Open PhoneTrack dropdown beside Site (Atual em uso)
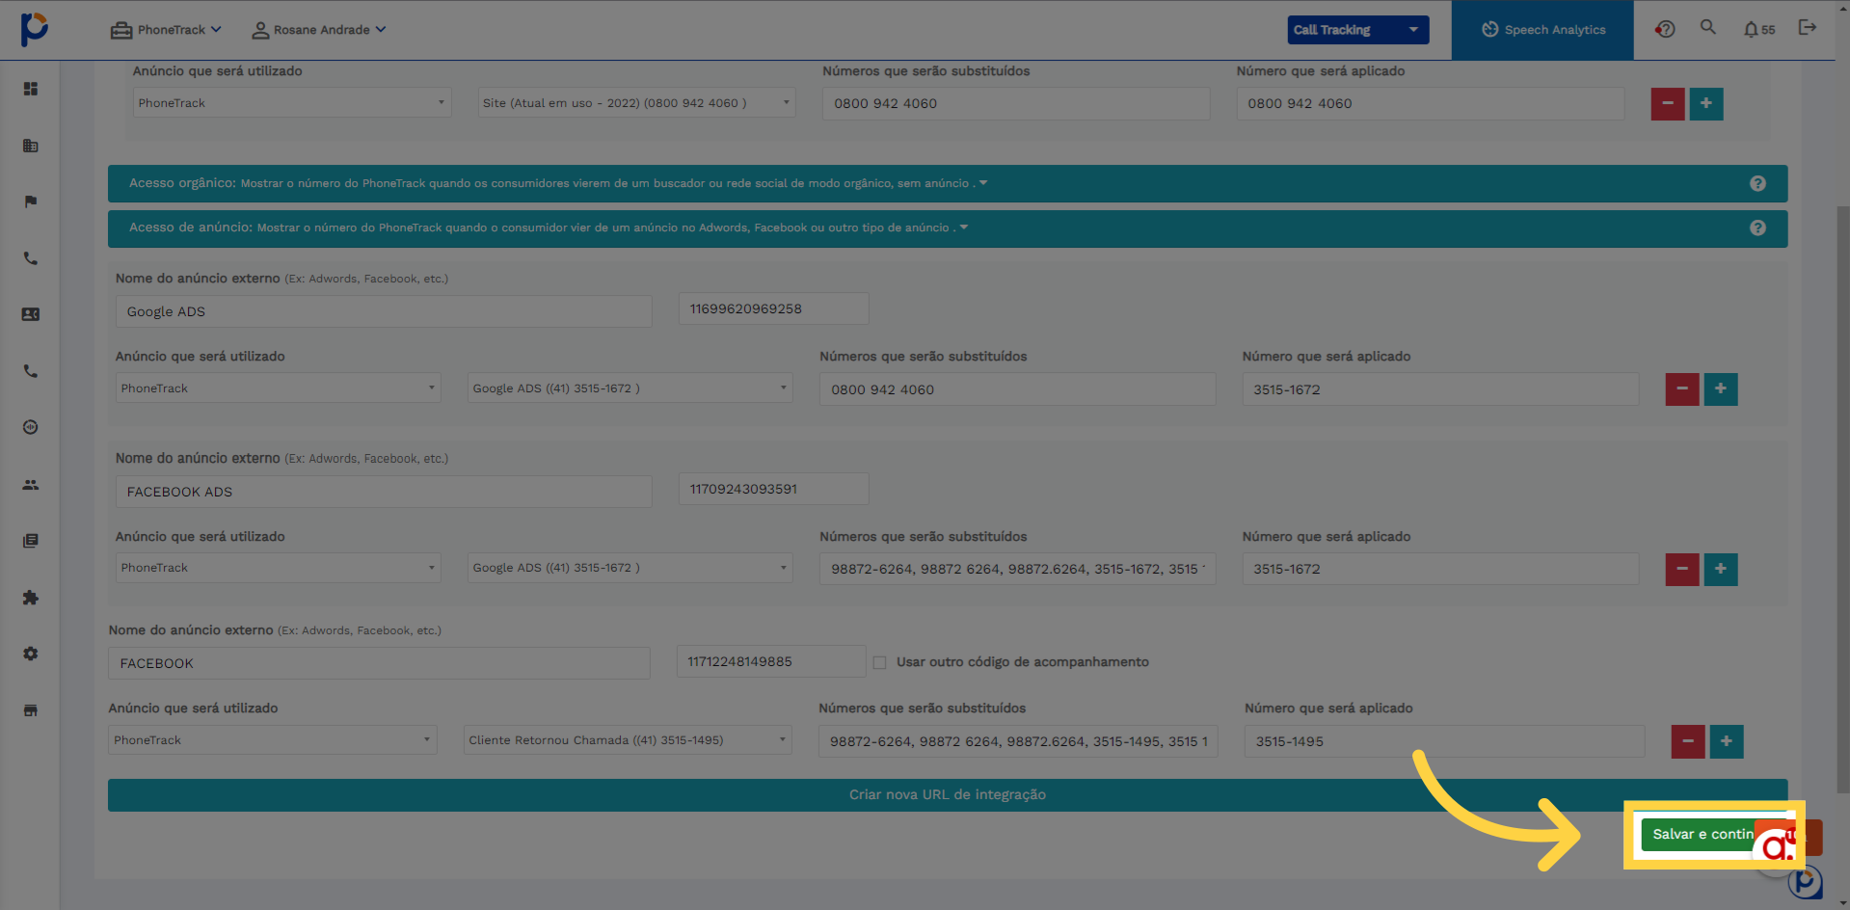 point(292,103)
